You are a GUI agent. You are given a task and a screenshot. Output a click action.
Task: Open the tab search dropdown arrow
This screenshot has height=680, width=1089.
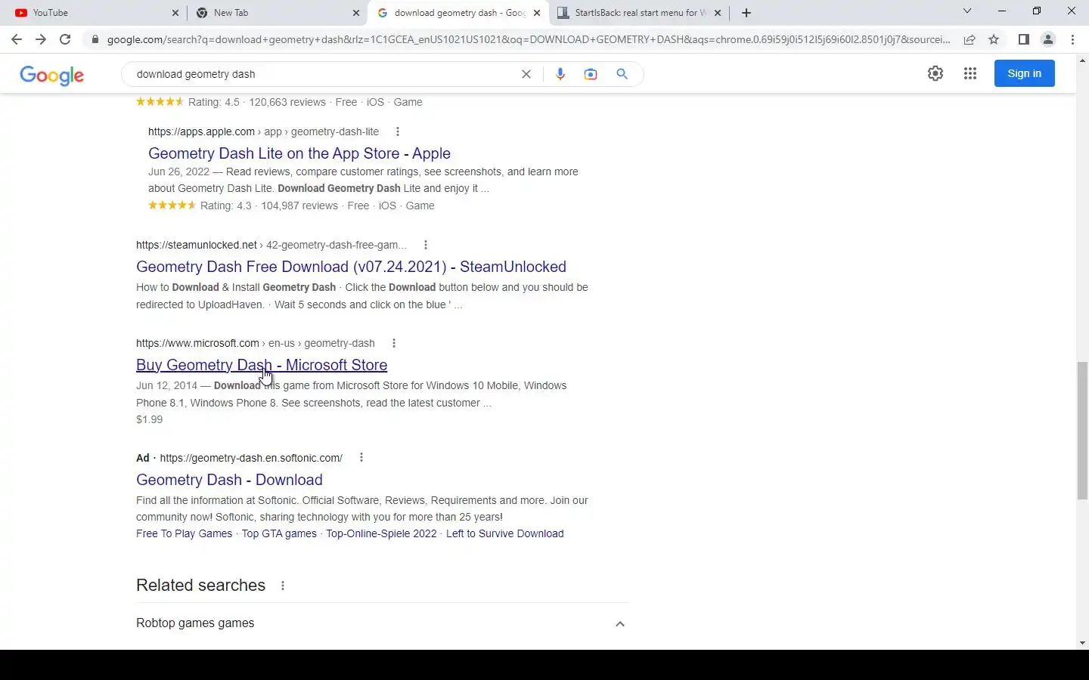pos(966,11)
